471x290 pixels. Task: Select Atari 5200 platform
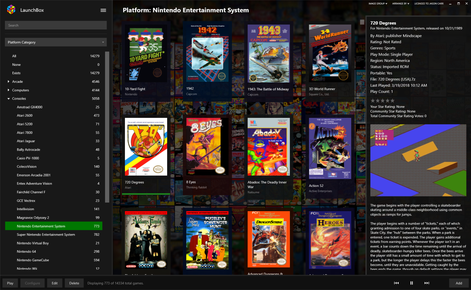(x=54, y=124)
